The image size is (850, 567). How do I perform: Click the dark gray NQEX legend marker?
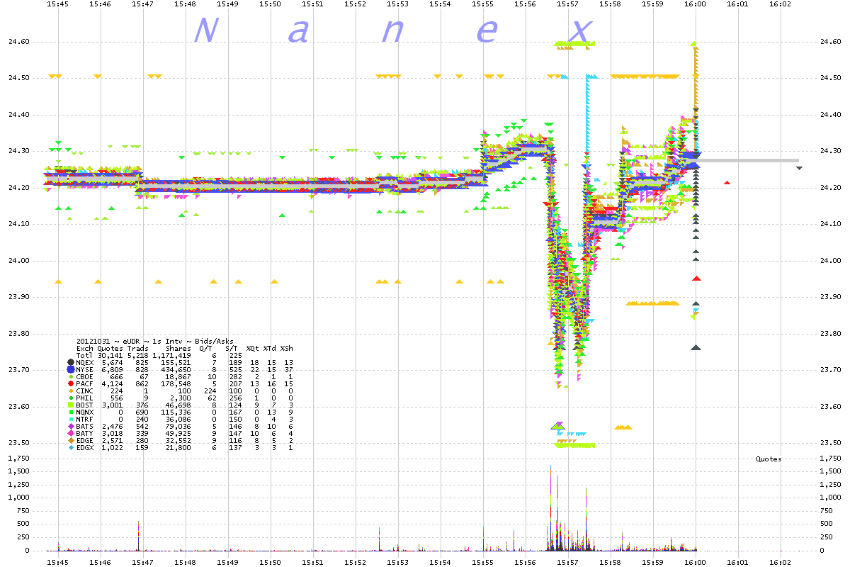click(70, 362)
